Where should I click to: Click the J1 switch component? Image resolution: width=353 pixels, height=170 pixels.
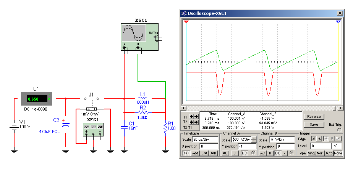coord(91,99)
